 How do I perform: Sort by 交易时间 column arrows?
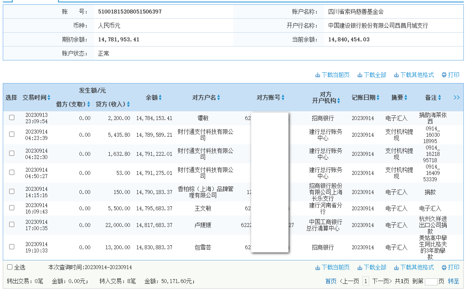[x=49, y=98]
